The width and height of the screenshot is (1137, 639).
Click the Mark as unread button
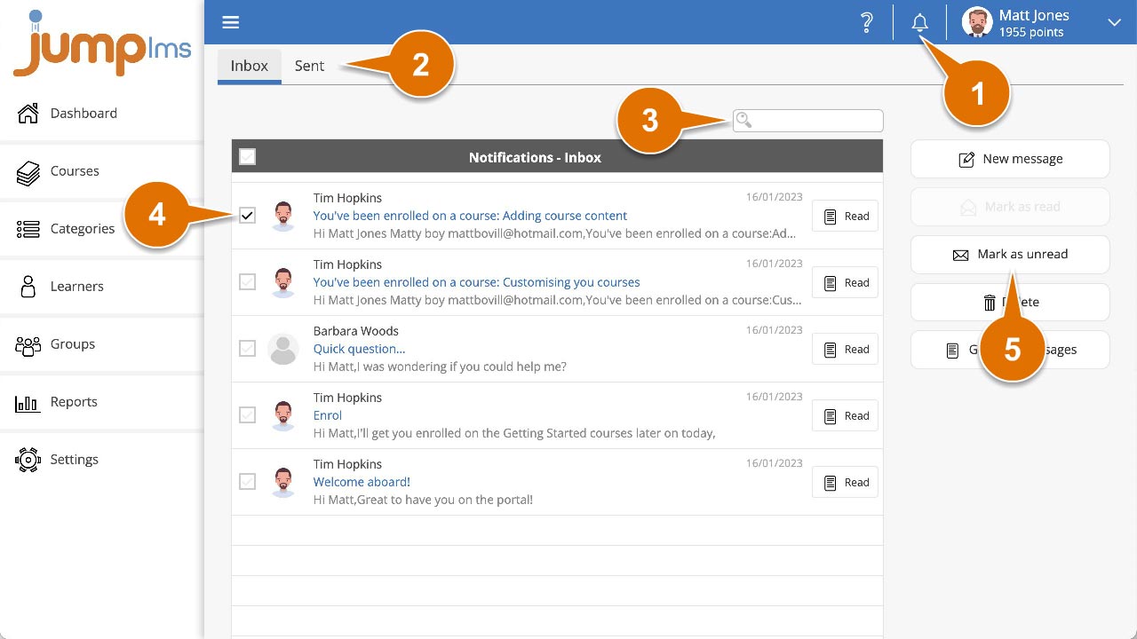[1010, 255]
